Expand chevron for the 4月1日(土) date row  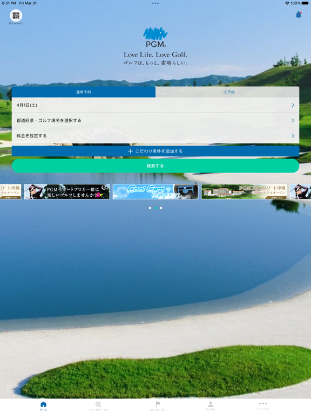click(x=293, y=105)
